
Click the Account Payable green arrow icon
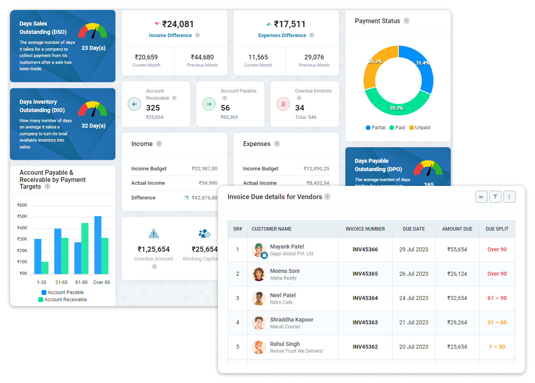click(x=209, y=104)
